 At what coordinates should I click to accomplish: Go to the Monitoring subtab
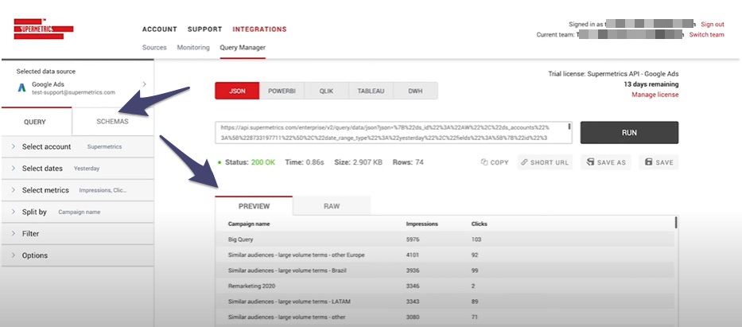point(193,47)
